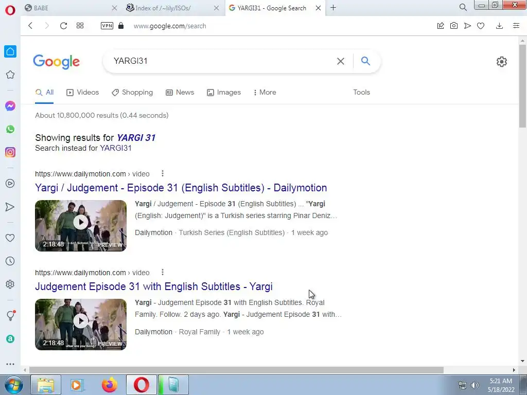The width and height of the screenshot is (527, 395).
Task: Search tabs with magnifier icon
Action: (463, 7)
